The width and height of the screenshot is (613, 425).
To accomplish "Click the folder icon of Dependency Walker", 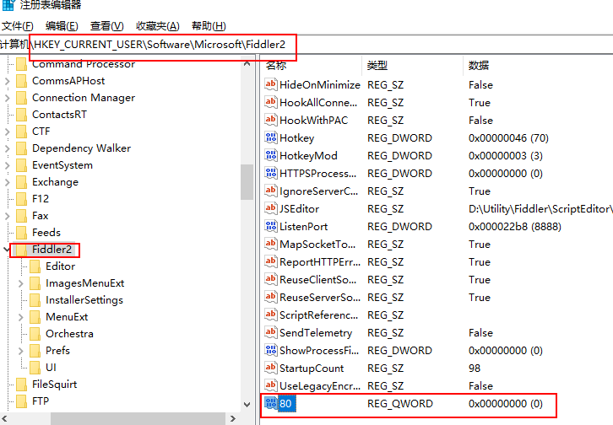I will click(x=22, y=148).
